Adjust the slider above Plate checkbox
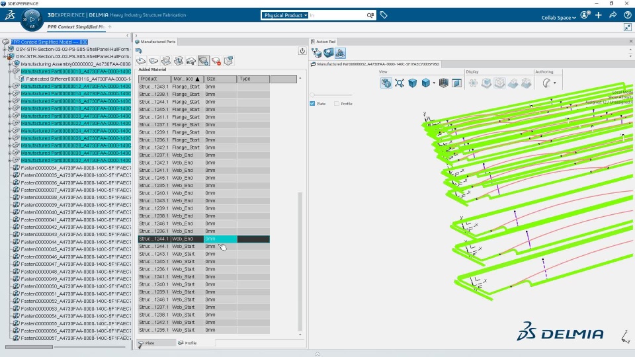This screenshot has height=357, width=635. coord(312,95)
